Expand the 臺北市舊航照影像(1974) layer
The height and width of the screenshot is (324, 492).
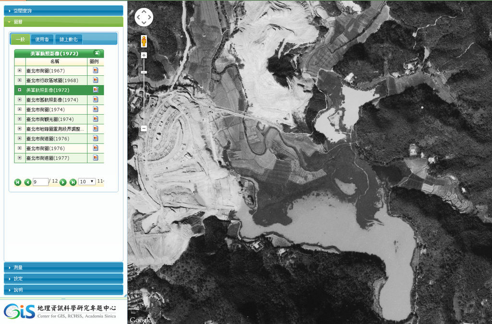(x=19, y=100)
